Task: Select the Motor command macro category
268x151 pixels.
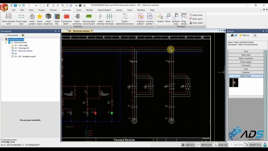Action: [x=246, y=58]
